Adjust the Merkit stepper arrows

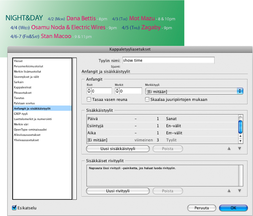click(x=117, y=91)
